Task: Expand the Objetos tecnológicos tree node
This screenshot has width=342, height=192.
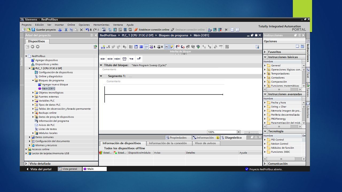Action: coord(33,93)
